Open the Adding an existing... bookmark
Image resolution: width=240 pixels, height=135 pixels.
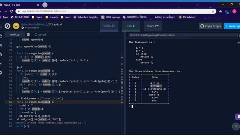163,17
